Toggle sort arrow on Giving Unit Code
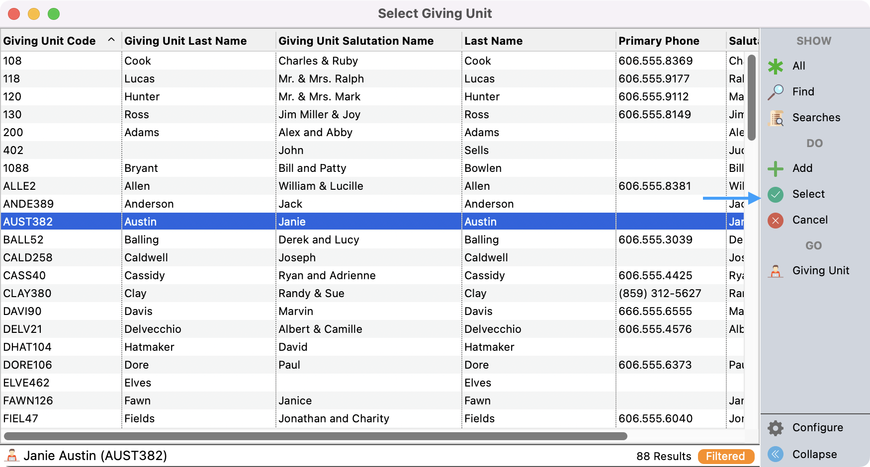Screen dimensions: 870x467 111,40
